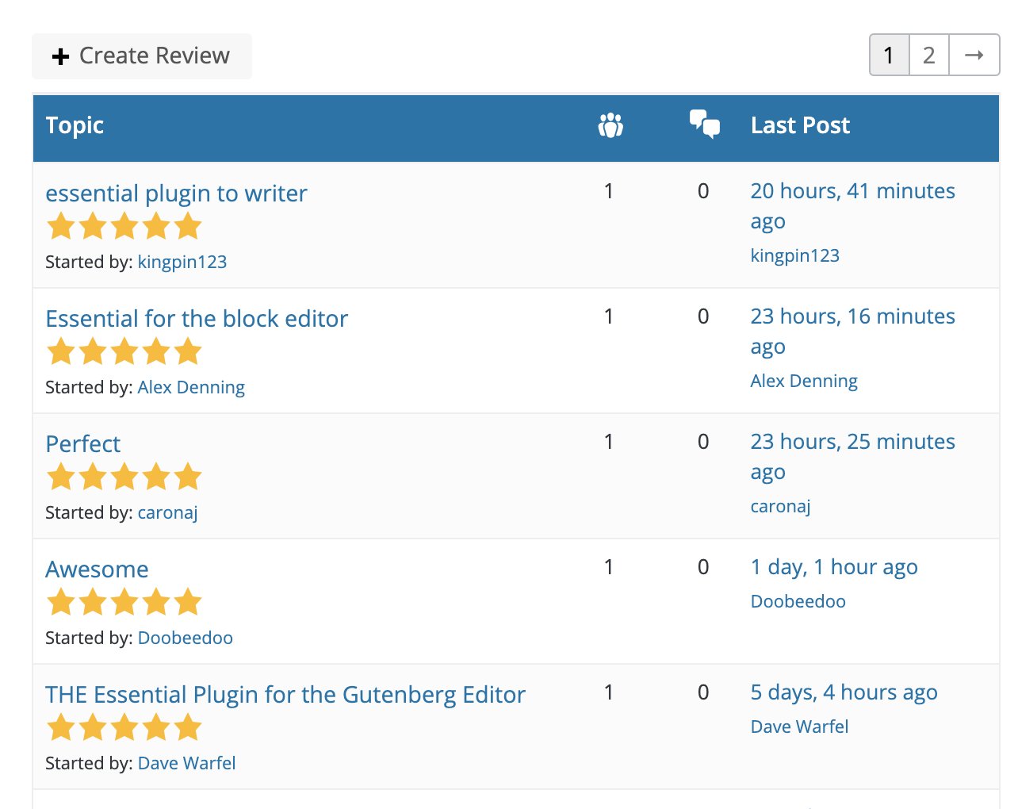
Task: Click the voices count 1 in 'THE Essential Plugin' row
Action: pos(608,692)
